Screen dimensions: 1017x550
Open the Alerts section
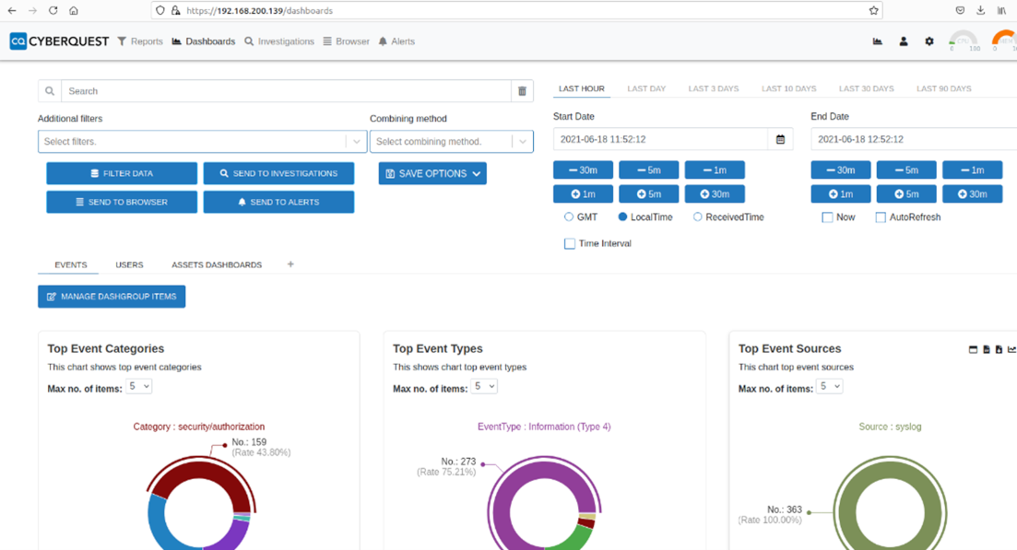(396, 41)
